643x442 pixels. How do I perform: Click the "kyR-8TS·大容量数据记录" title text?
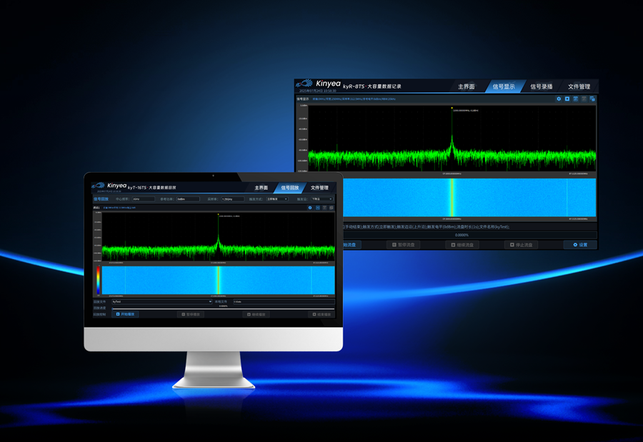(372, 86)
